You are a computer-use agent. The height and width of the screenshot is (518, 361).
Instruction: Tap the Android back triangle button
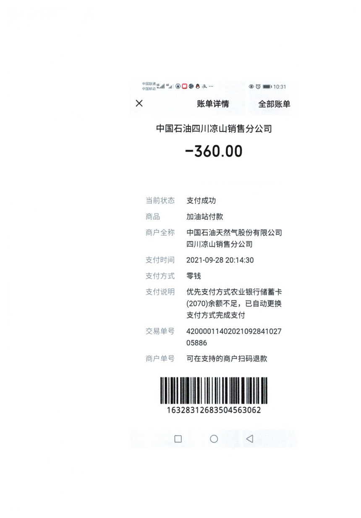(x=249, y=439)
